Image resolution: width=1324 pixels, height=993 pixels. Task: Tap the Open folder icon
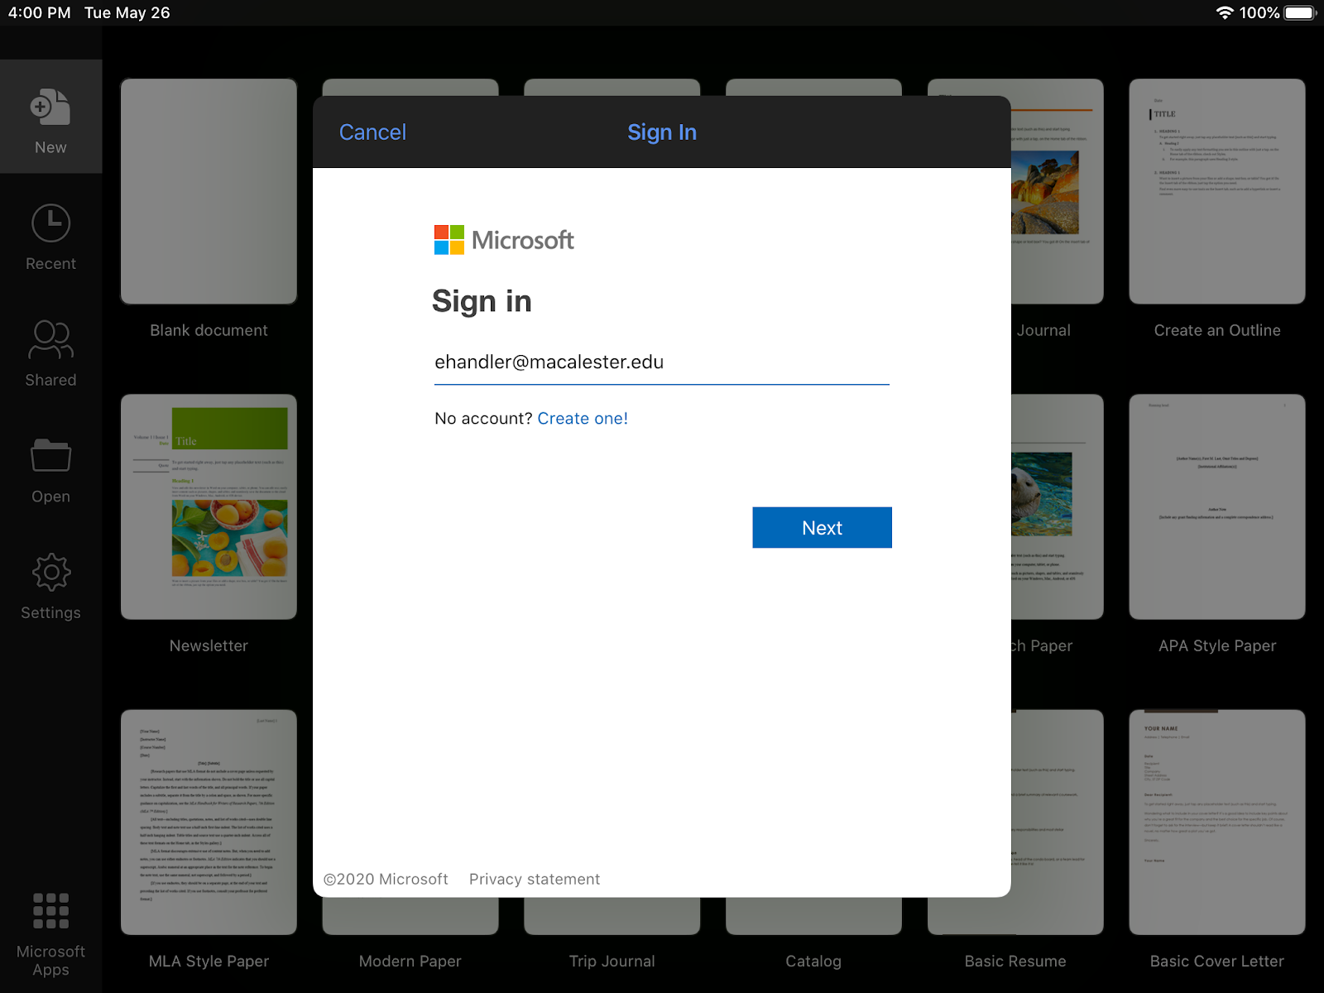click(x=50, y=455)
